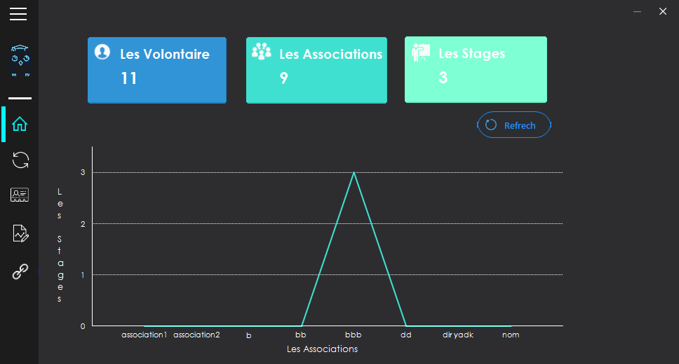Click the app logo in the sidebar
The width and height of the screenshot is (679, 364).
point(20,60)
